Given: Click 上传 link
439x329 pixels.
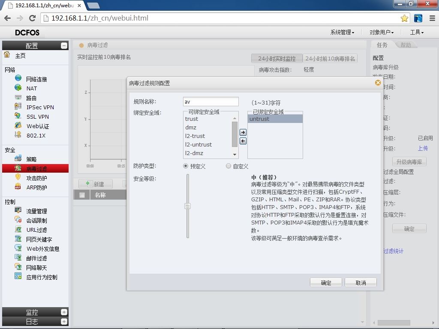Looking at the screenshot, I should [423, 148].
